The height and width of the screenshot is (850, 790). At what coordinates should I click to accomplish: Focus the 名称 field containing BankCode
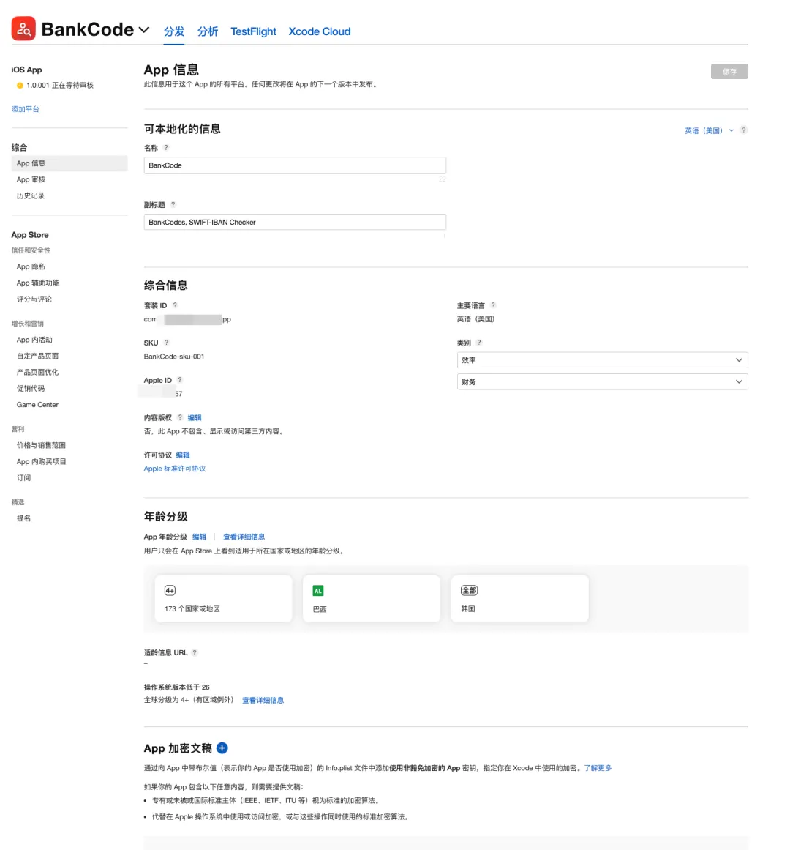tap(295, 165)
